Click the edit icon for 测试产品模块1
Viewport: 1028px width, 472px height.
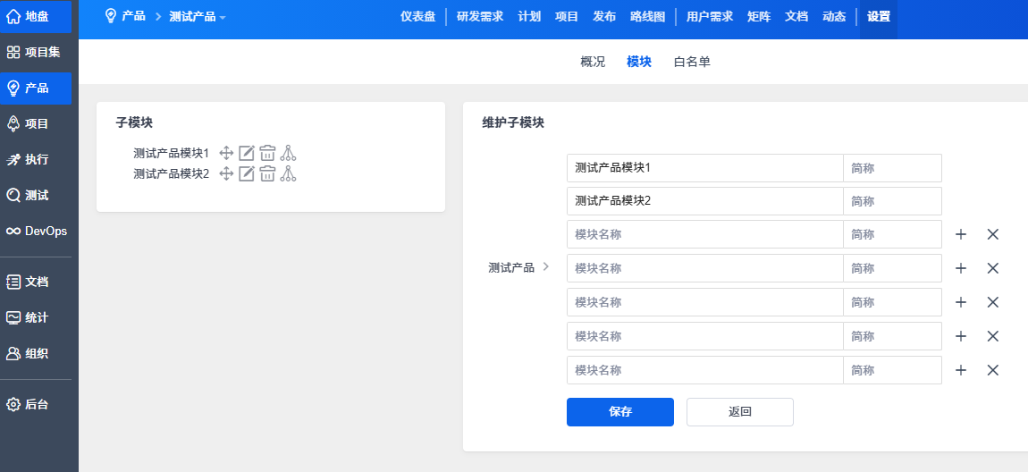coord(247,153)
